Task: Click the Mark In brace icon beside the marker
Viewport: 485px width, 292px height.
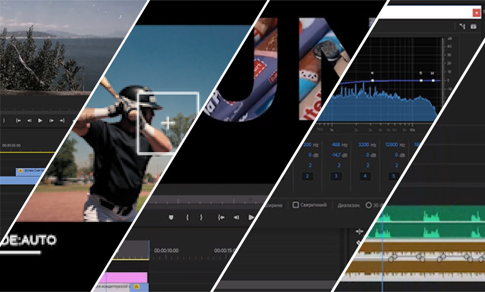Action: tap(187, 217)
